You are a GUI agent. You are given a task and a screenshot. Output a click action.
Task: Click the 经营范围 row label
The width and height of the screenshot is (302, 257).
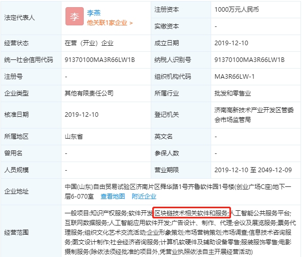[x=16, y=232]
